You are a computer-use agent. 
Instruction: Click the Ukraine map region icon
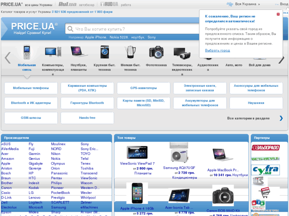pos(230,4)
